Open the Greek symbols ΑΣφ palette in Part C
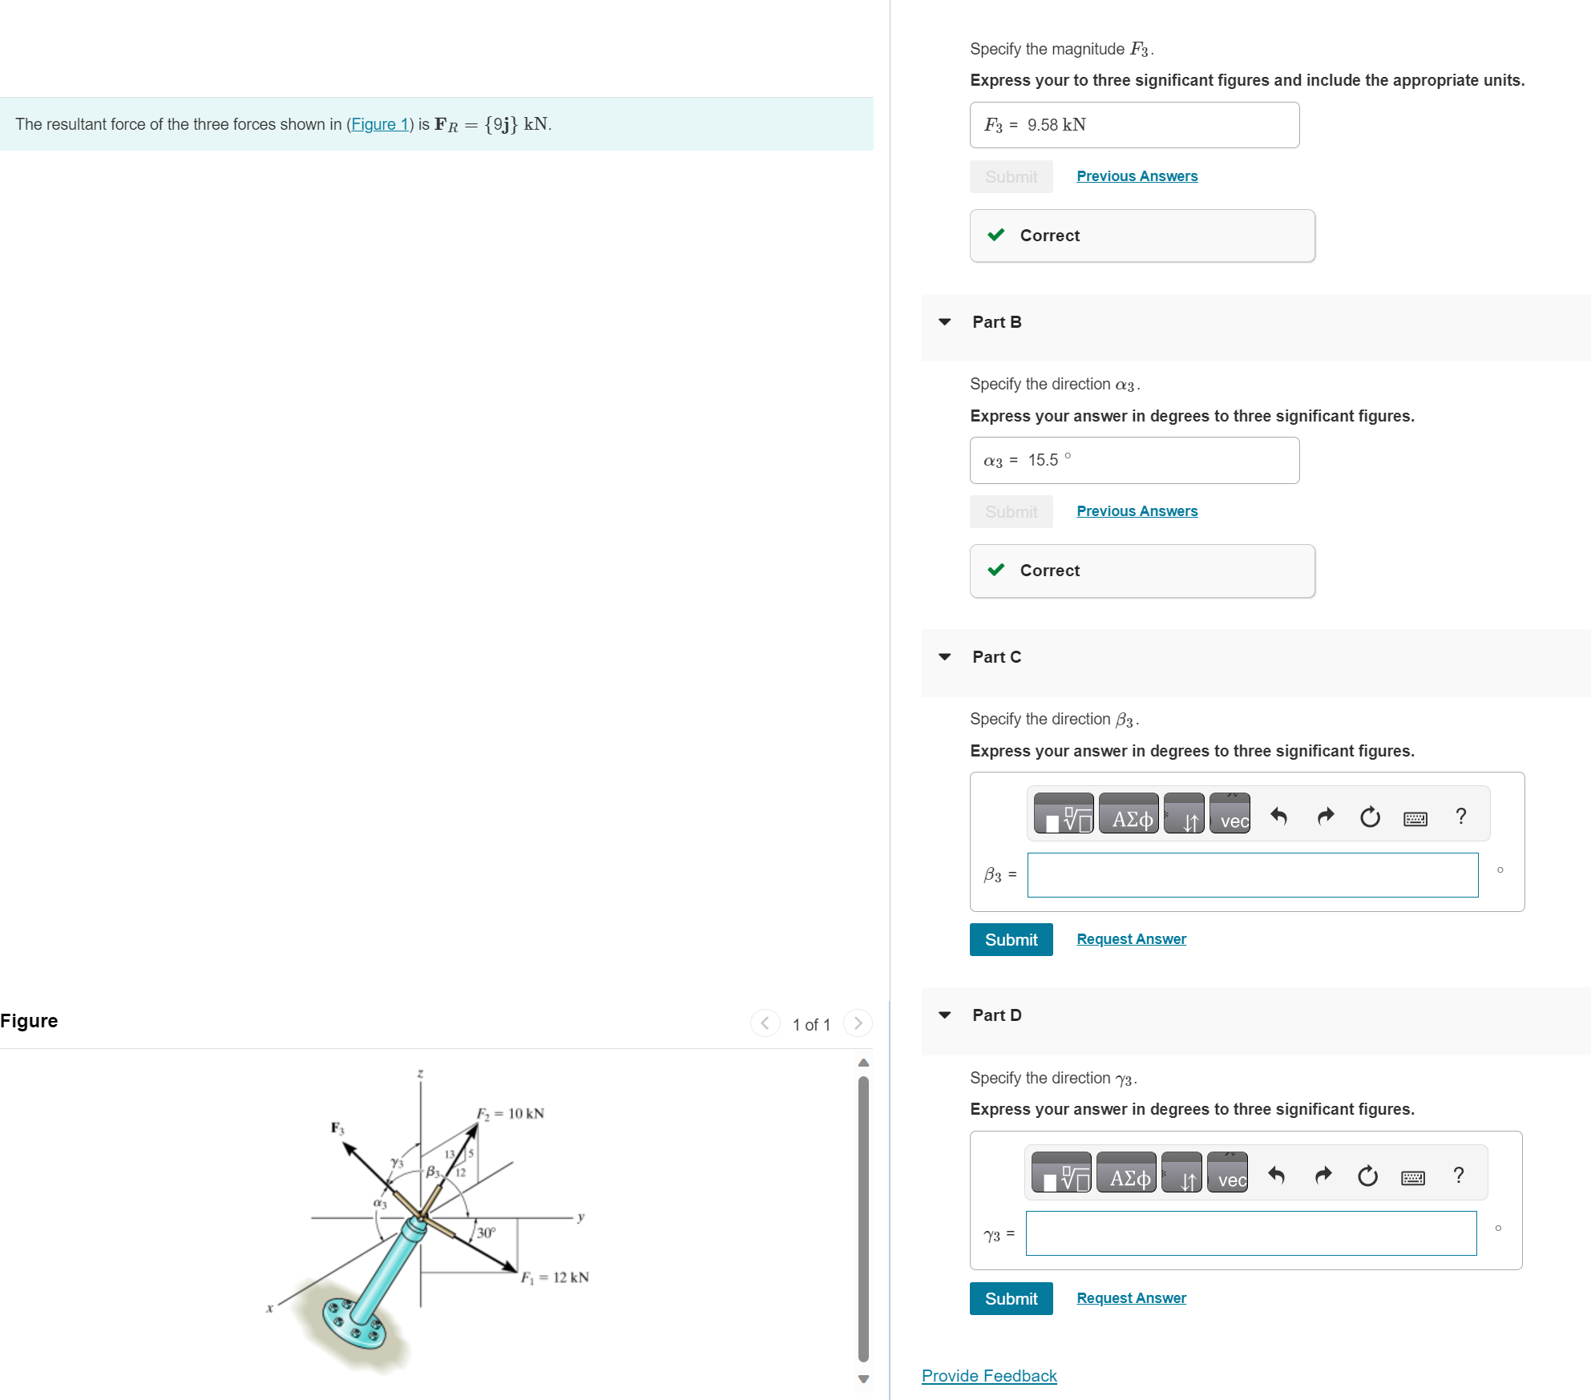This screenshot has height=1400, width=1591. click(1127, 813)
